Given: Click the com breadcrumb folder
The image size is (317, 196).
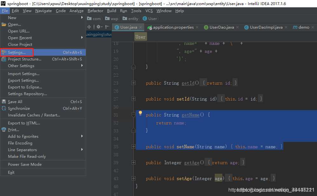Looking at the screenshot, I should tap(94, 19).
